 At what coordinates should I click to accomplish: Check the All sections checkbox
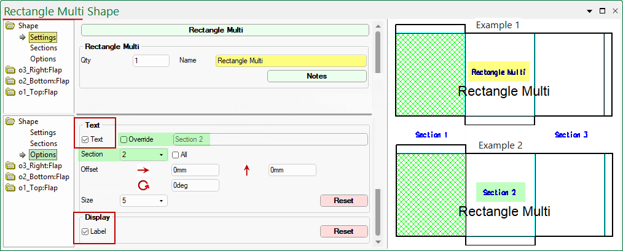coord(175,155)
